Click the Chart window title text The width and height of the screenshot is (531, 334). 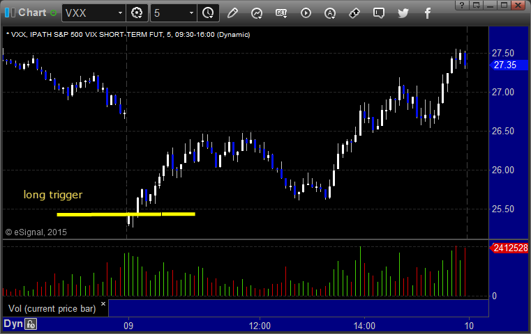point(32,13)
